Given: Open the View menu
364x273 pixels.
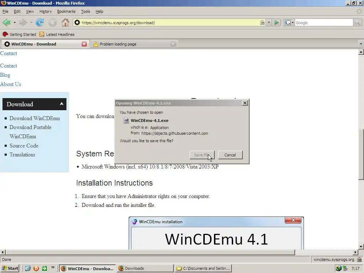Looking at the screenshot, I should [x=30, y=11].
